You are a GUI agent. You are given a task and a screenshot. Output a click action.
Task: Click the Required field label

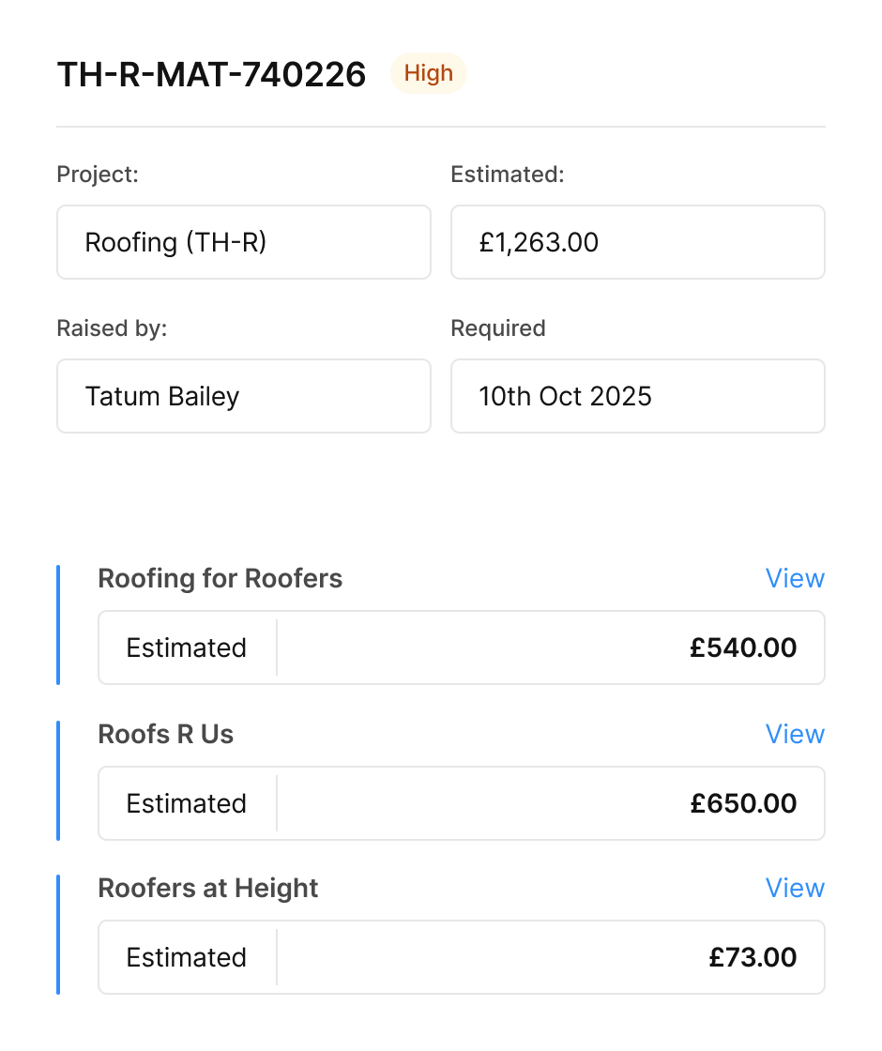point(498,328)
